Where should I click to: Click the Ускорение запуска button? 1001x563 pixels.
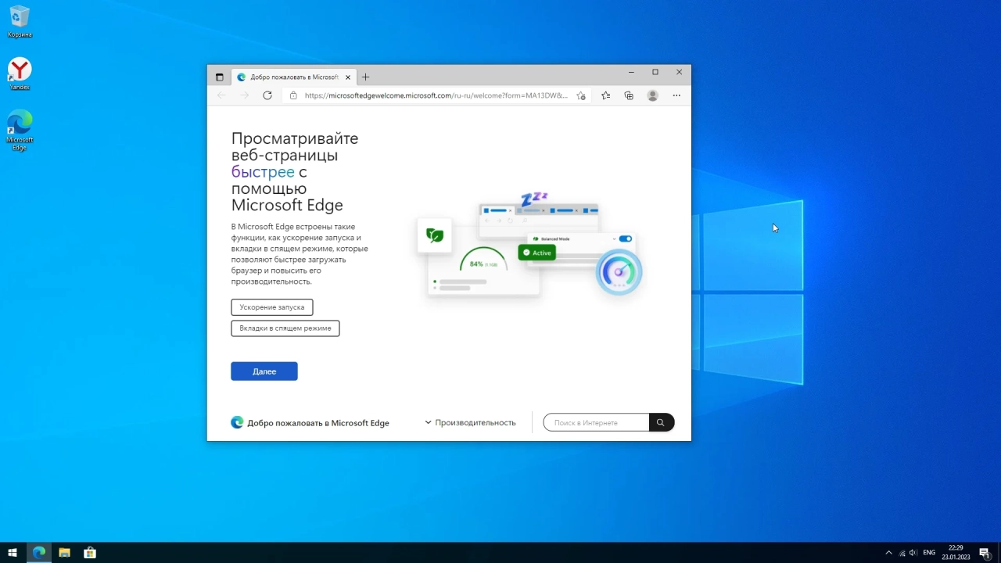coord(272,307)
